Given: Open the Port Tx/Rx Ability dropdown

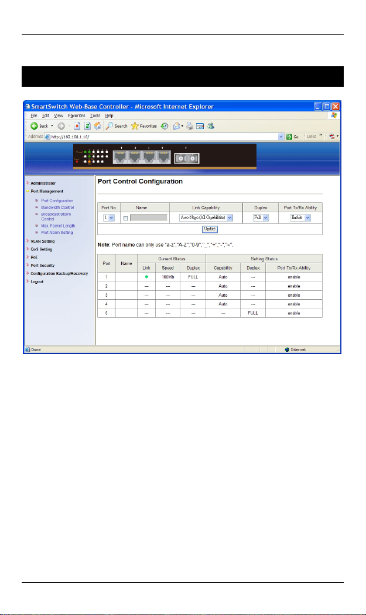Looking at the screenshot, I should (300, 218).
